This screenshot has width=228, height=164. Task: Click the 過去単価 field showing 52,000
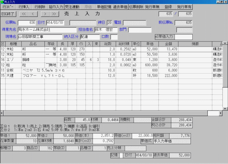point(180,155)
